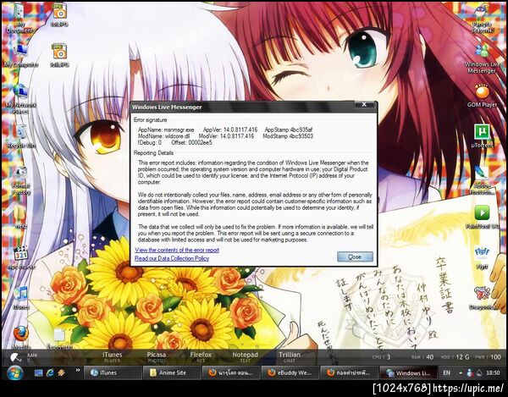This screenshot has width=508, height=397.
Task: Open the top JPG file icon
Action: (x=59, y=15)
